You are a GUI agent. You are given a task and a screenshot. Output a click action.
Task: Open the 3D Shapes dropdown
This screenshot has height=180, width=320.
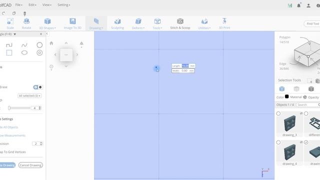coord(47,23)
